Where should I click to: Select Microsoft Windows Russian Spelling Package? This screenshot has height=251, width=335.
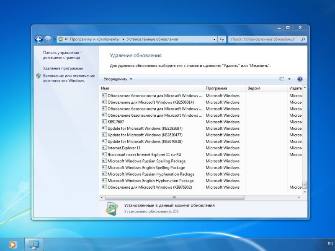(x=201, y=161)
